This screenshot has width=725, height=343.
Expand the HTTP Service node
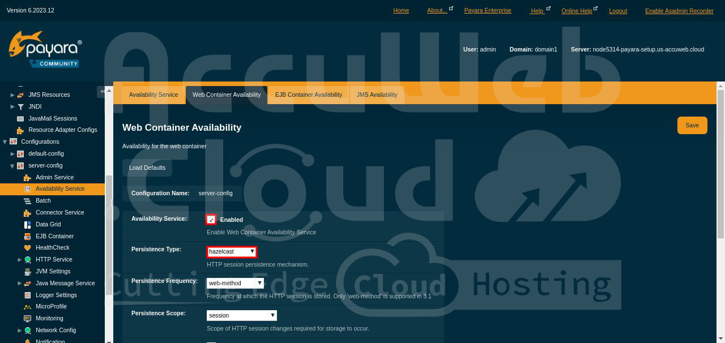pos(20,260)
